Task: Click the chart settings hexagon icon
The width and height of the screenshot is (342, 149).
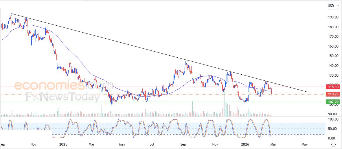Action: (x=333, y=144)
